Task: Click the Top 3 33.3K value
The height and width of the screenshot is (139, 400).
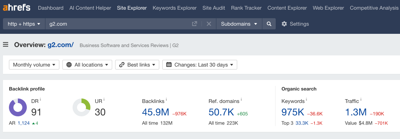Action: [x=302, y=123]
